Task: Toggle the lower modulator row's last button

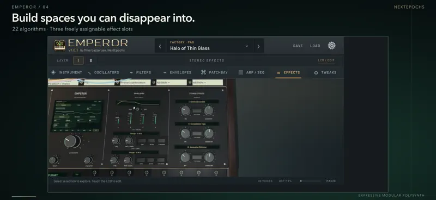Action: pyautogui.click(x=161, y=160)
